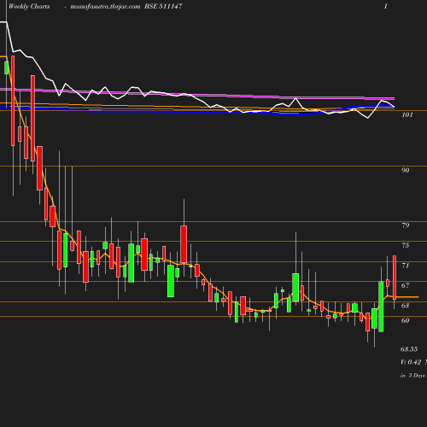Image resolution: width=427 pixels, height=427 pixels.
Task: Click the 71 price axis label
Action: click(406, 266)
